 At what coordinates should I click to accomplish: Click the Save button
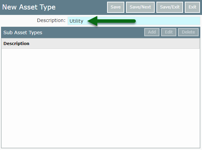click(x=116, y=7)
